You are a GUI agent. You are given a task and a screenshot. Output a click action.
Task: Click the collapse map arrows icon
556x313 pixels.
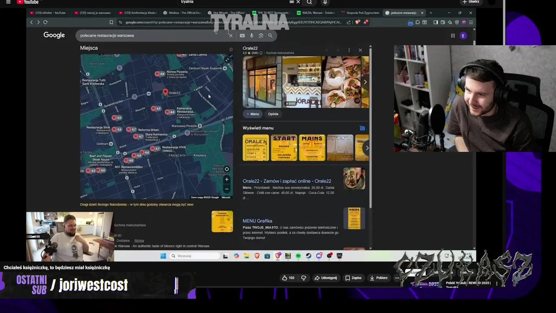click(x=226, y=59)
